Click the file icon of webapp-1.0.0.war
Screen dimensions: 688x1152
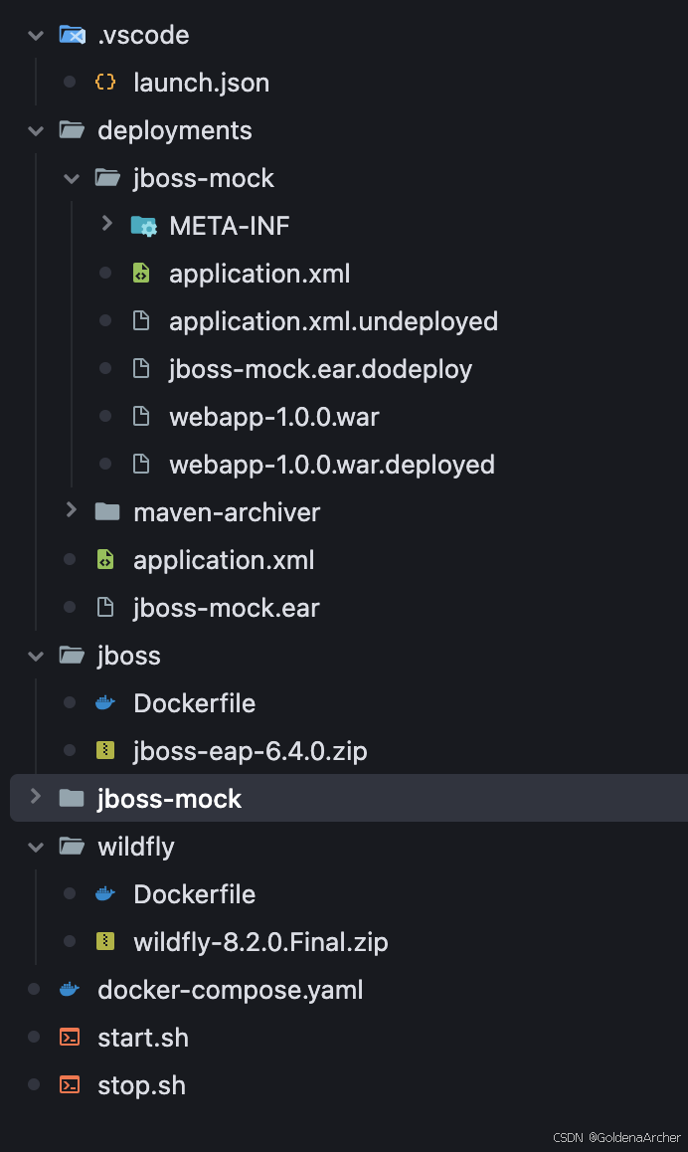(x=141, y=417)
